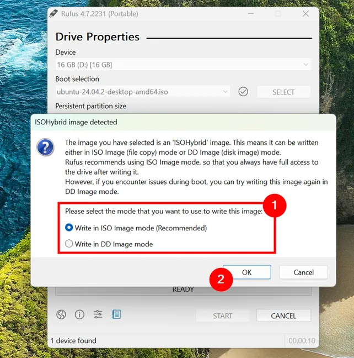Open Rufus settings sliders icon
354x358 pixels.
pos(98,314)
